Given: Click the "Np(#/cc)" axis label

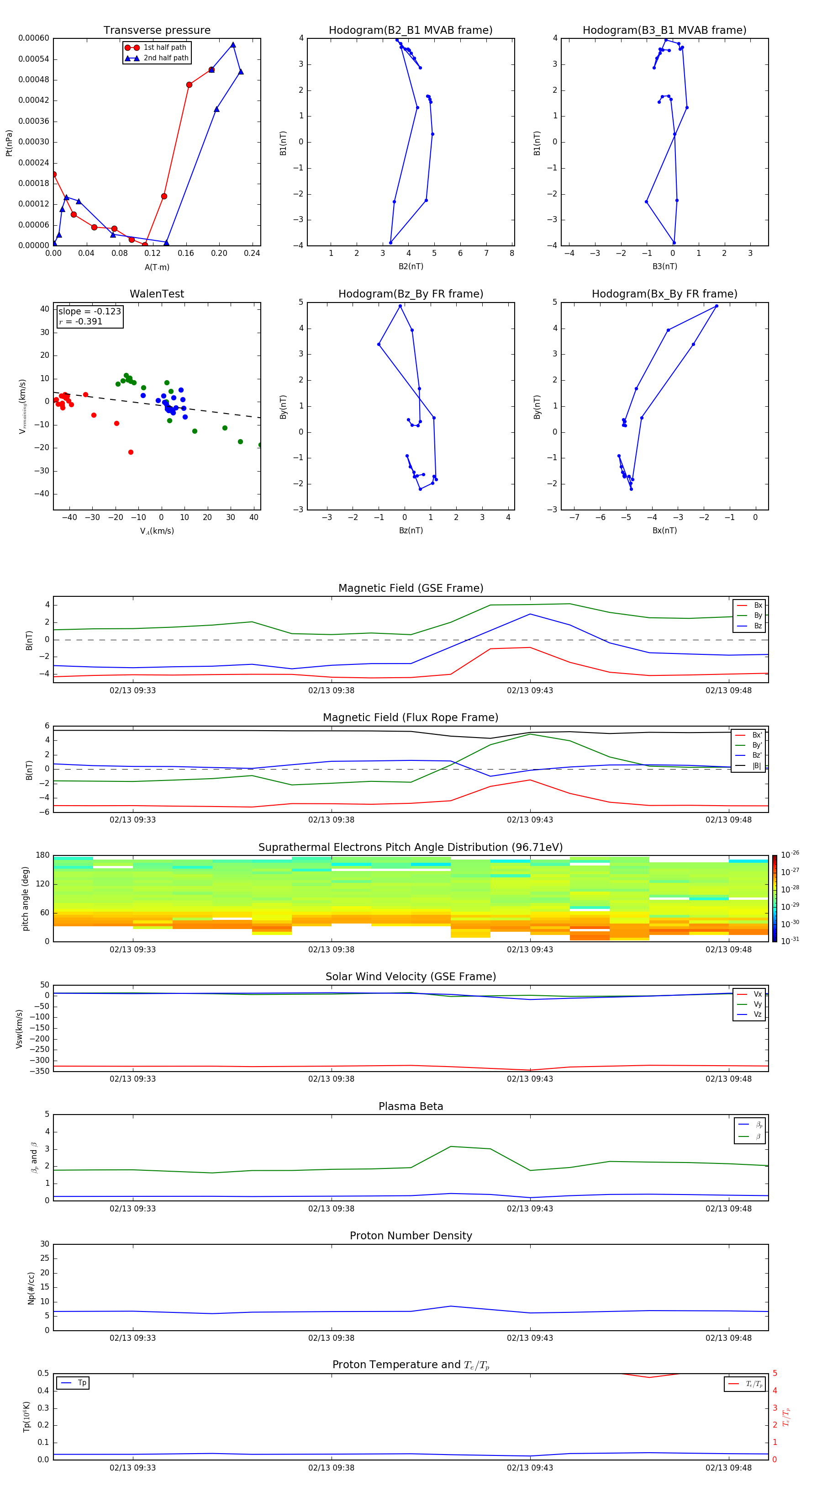Looking at the screenshot, I should tap(31, 1287).
